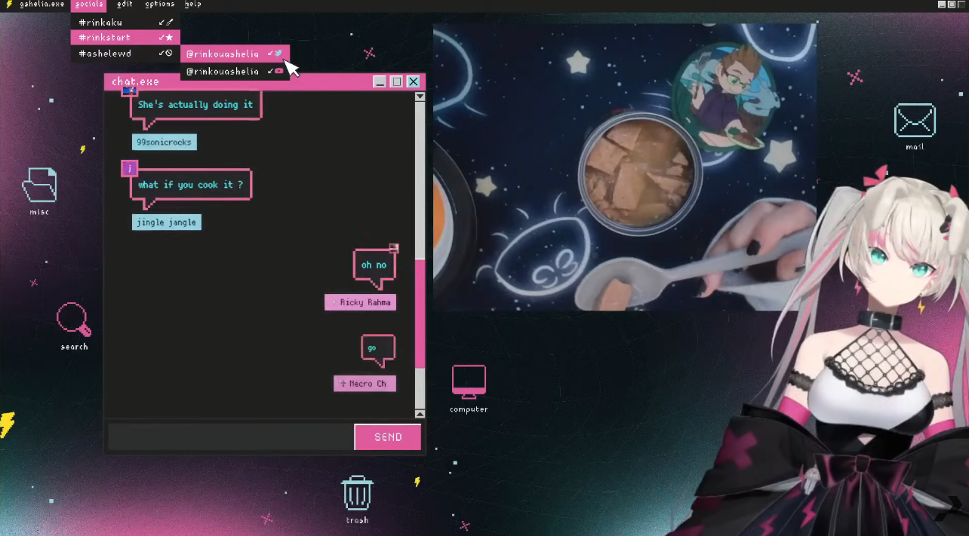Viewport: 969px width, 536px height.
Task: Click the jingle jangle username tag
Action: click(x=166, y=222)
